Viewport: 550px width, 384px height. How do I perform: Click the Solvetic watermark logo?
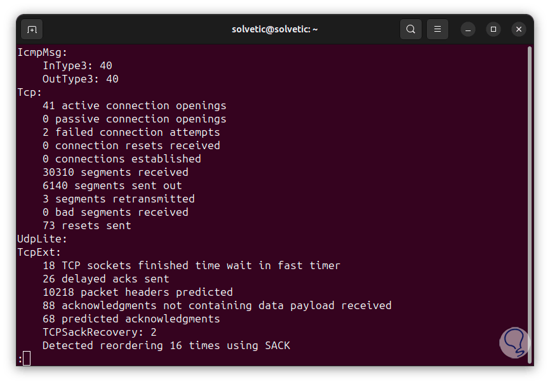tap(513, 342)
